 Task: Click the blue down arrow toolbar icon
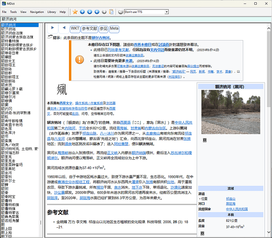(x=89, y=12)
